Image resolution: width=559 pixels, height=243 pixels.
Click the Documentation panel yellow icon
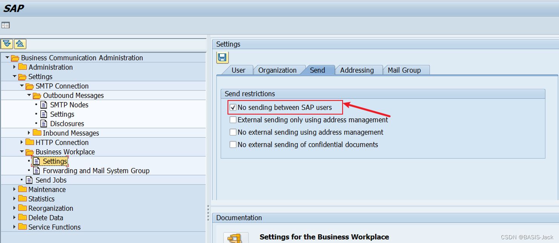(236, 238)
